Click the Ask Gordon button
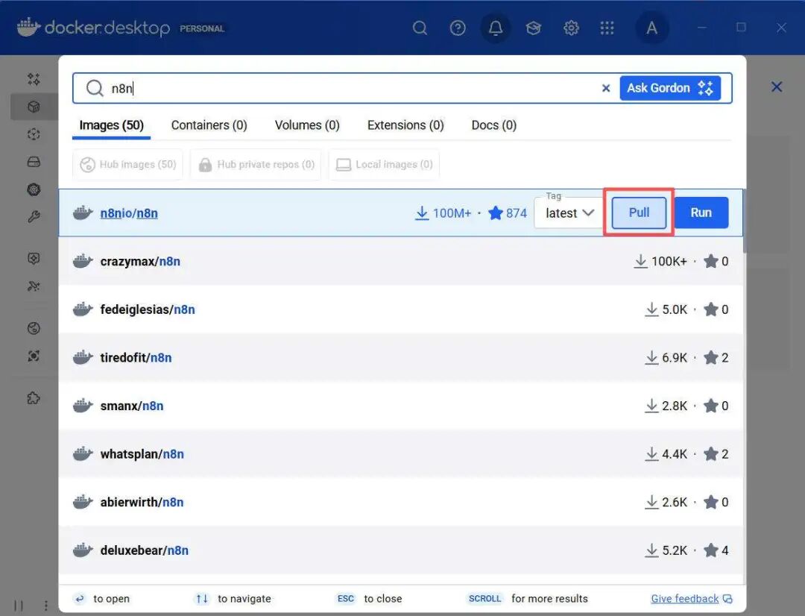 670,88
